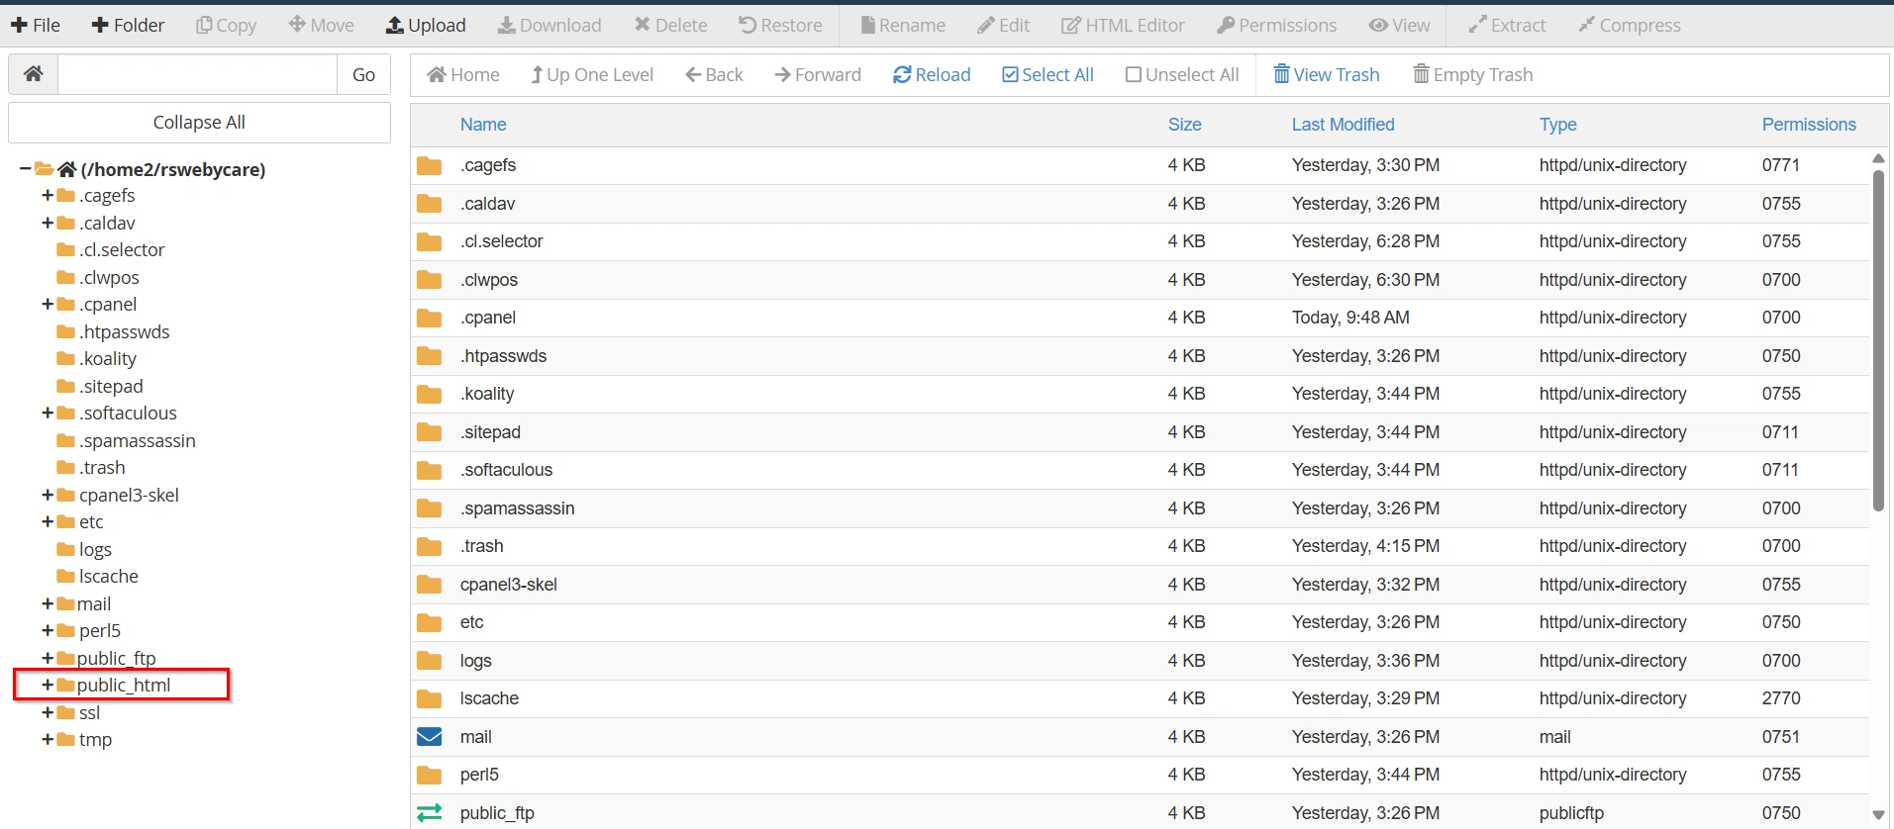Select tmp in the folder tree
This screenshot has width=1894, height=829.
click(x=95, y=740)
